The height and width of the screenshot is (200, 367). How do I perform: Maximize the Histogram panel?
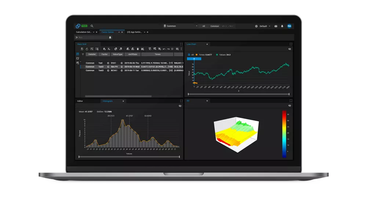pos(181,101)
